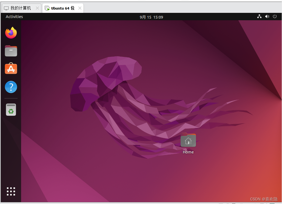Click the network status icon
Viewport: 282px width, 204px height.
pyautogui.click(x=259, y=16)
